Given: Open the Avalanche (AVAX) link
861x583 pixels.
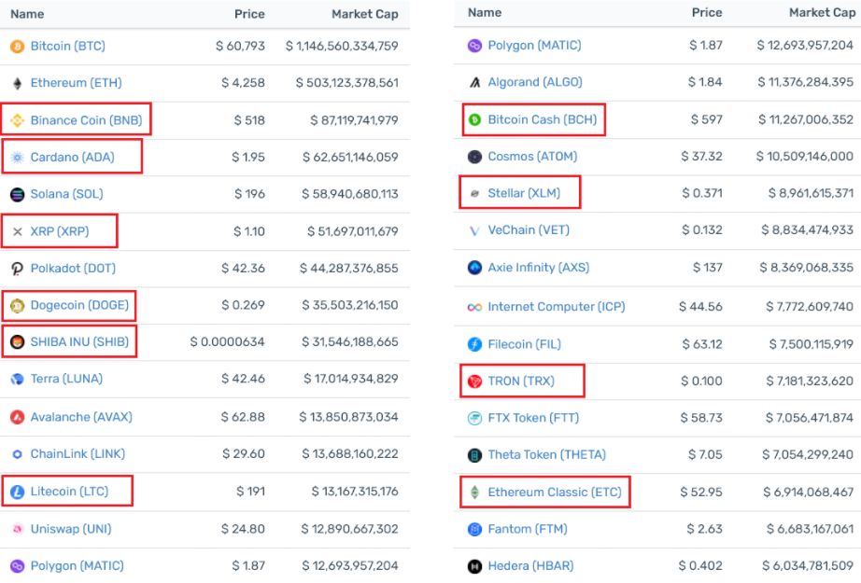Looking at the screenshot, I should point(81,417).
